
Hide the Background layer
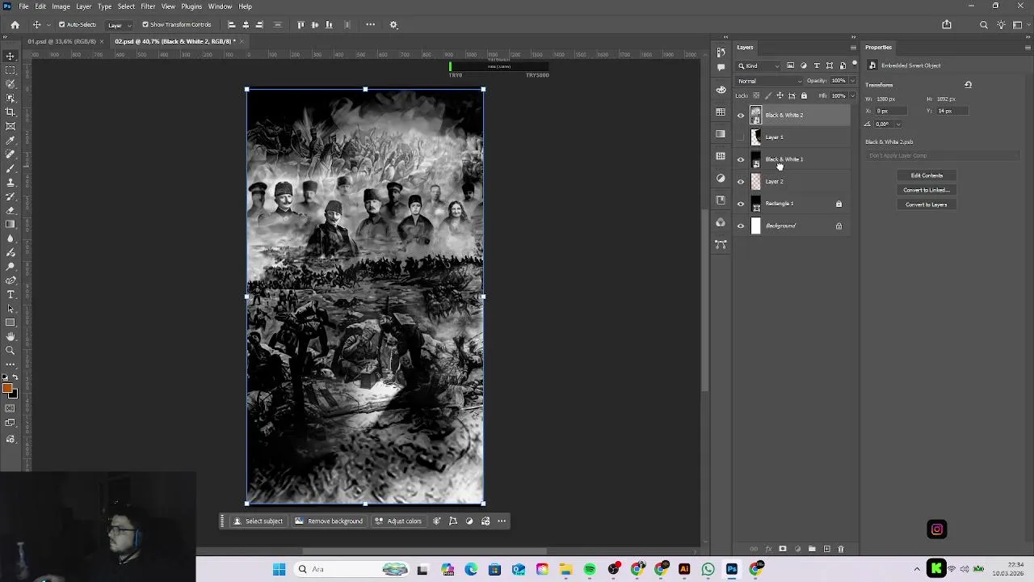pos(740,226)
